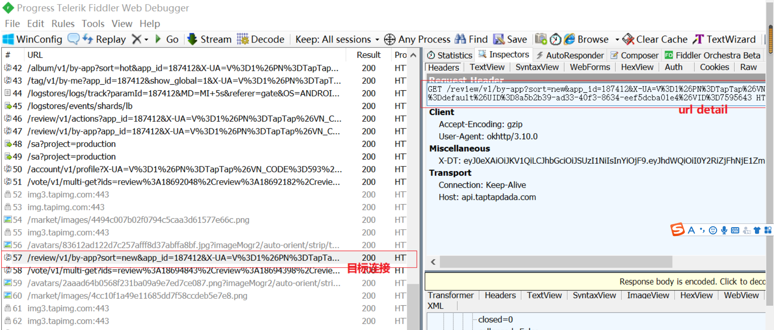
Task: Select the response Transformer tab
Action: point(451,295)
